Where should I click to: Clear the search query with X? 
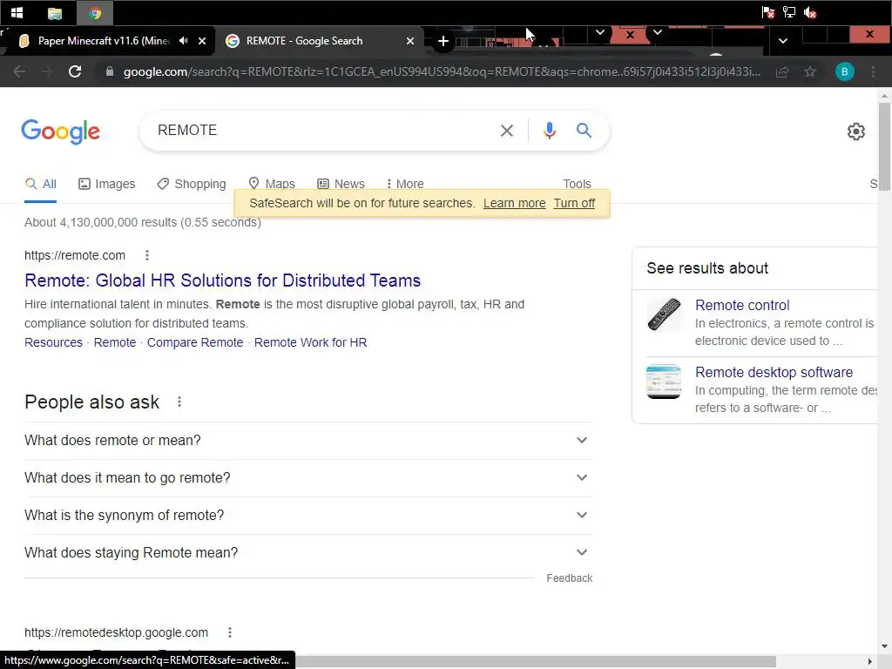tap(506, 131)
